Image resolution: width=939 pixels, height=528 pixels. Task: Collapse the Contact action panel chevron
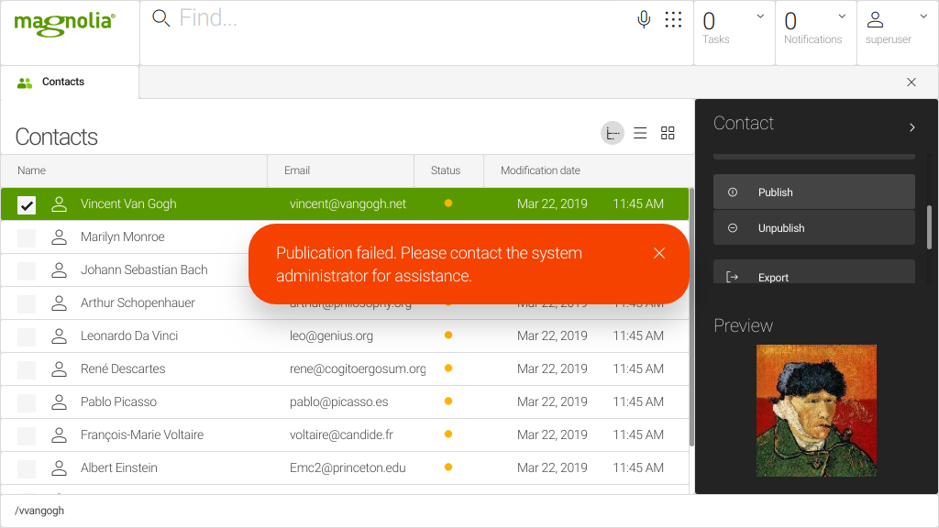pos(911,127)
